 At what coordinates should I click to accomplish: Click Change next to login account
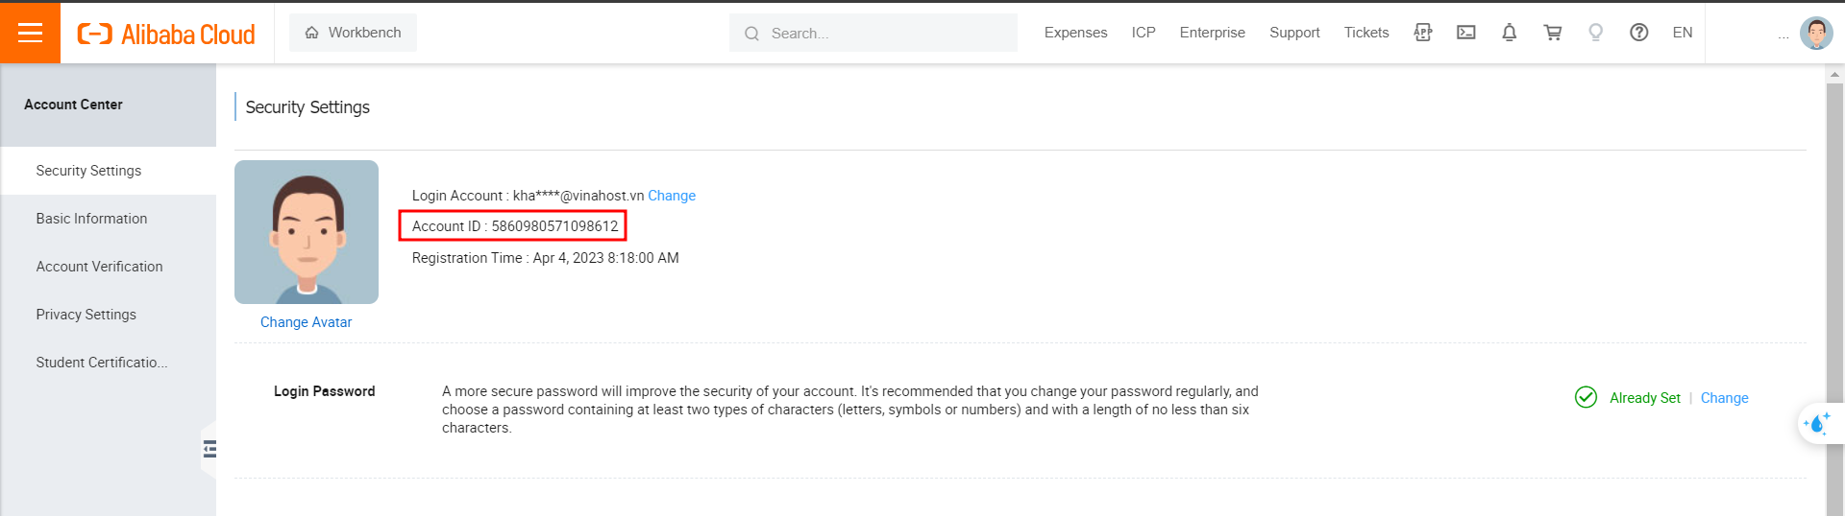[x=671, y=196]
